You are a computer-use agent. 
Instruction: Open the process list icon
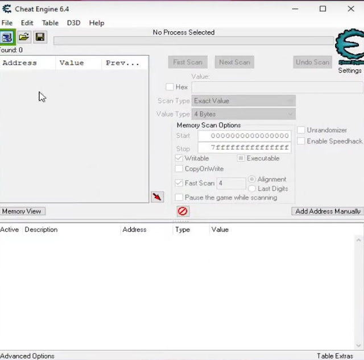(7, 37)
